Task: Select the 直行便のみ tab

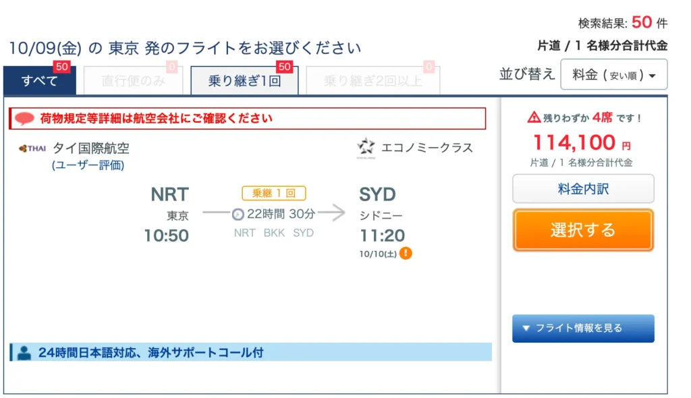Action: (133, 80)
